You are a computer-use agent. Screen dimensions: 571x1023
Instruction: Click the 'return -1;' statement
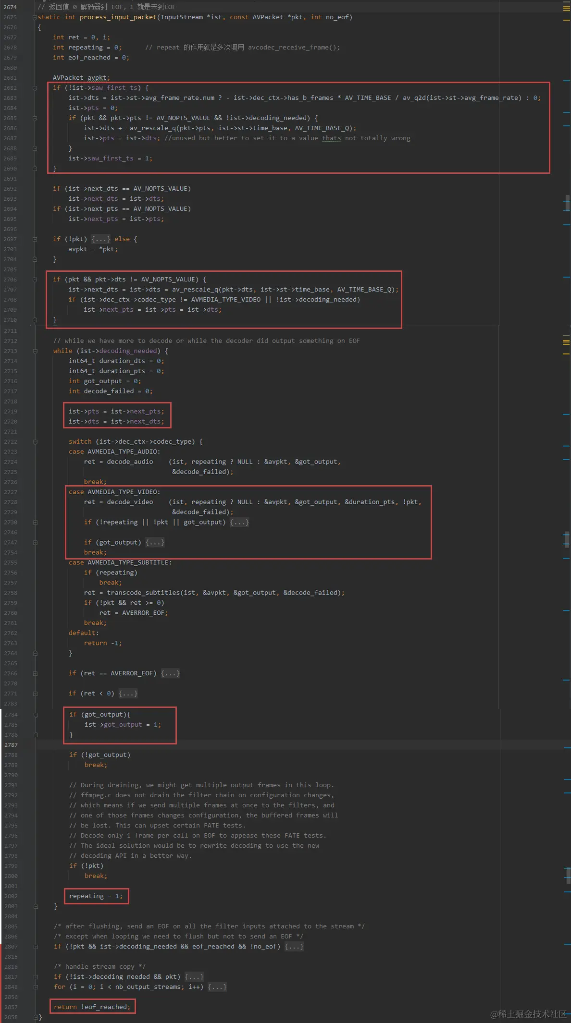tap(103, 644)
